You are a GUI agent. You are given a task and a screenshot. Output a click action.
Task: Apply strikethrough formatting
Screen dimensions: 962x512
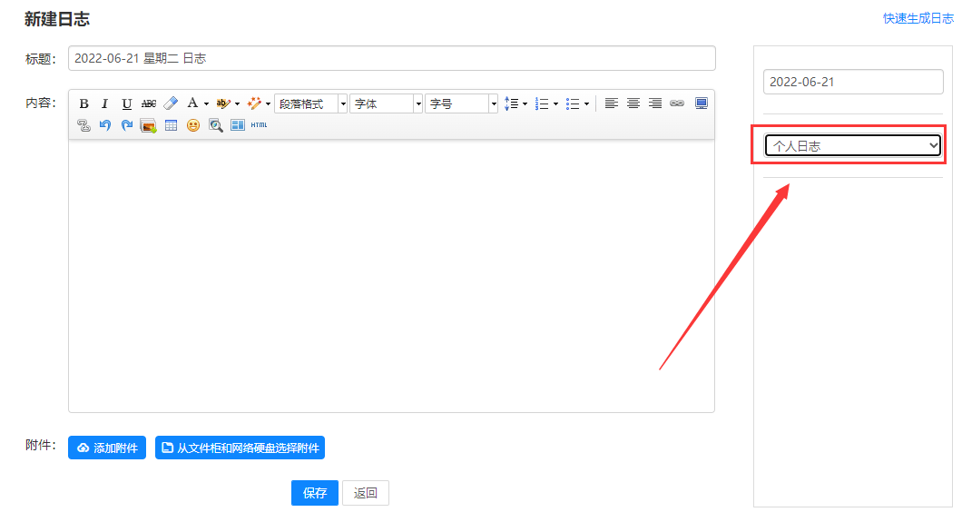coord(149,103)
